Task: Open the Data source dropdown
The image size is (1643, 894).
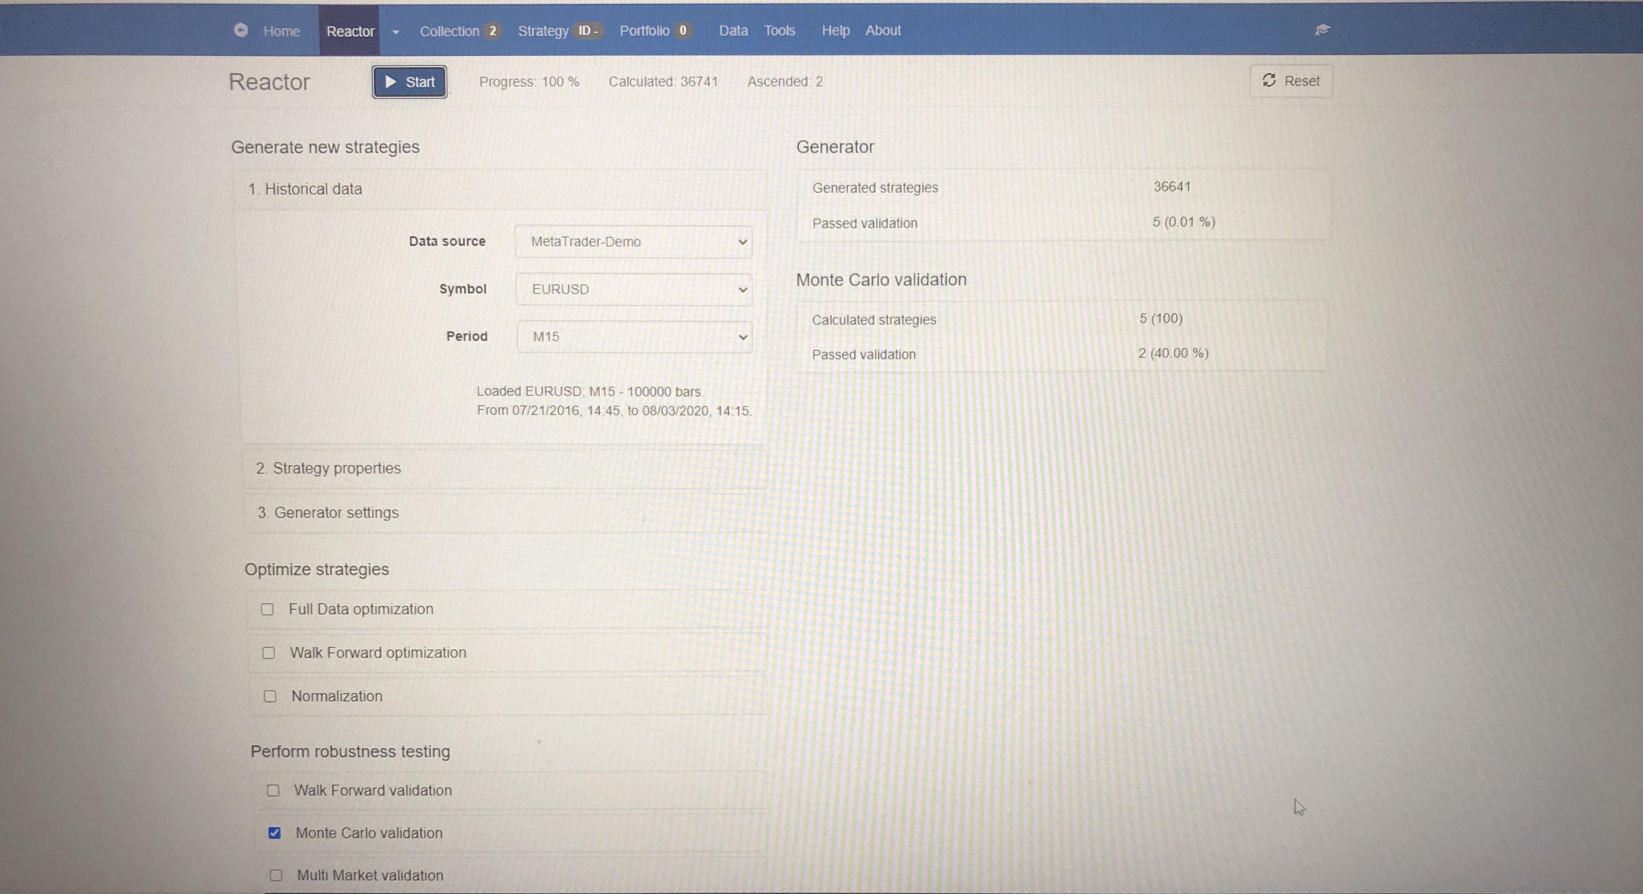Action: click(x=633, y=242)
